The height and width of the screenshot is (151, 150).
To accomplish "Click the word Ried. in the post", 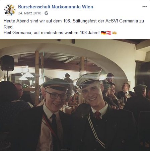I will pos(8,27).
